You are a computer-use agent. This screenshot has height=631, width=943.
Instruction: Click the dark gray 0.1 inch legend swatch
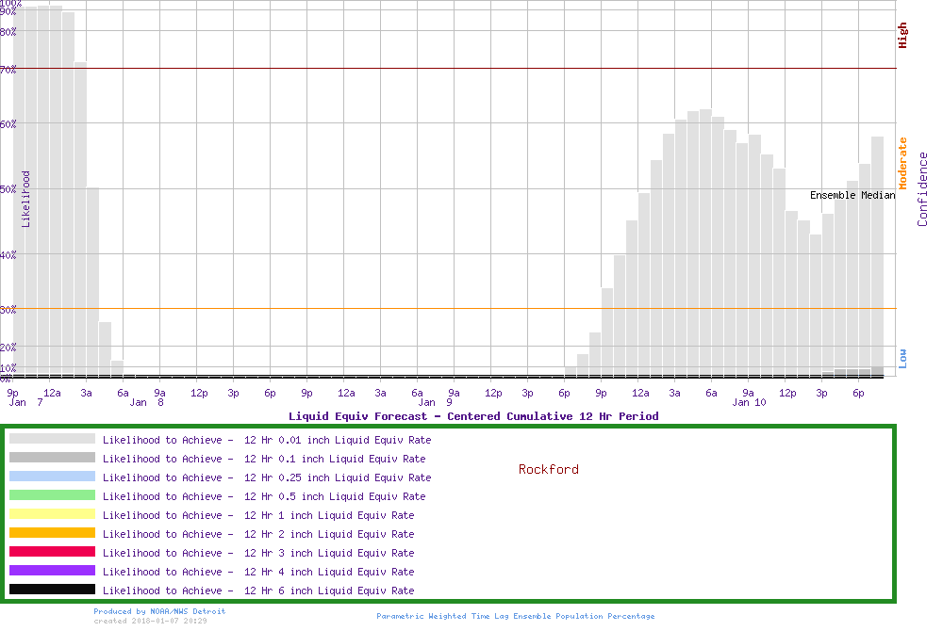click(x=52, y=458)
